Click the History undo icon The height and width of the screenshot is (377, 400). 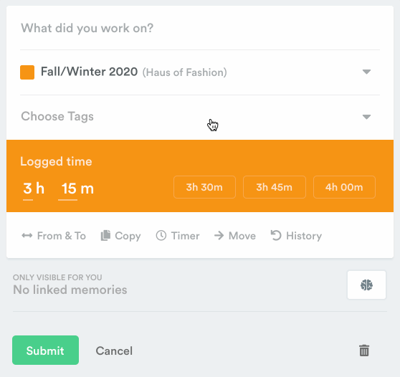pyautogui.click(x=276, y=235)
